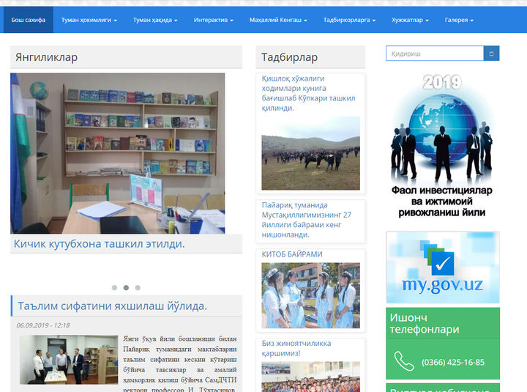Click the search magnifier button
The height and width of the screenshot is (392, 527).
tap(492, 53)
